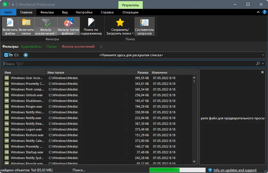Screen dimensions: 268x173
Task: Open the Файл menu
Action: (8, 12)
